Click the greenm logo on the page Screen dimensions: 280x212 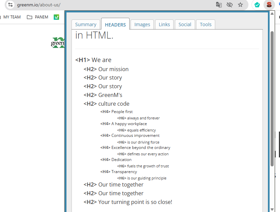click(58, 42)
